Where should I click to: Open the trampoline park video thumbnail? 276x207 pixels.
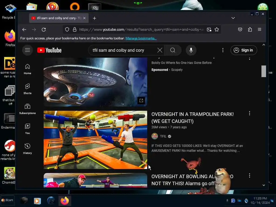tap(95, 140)
